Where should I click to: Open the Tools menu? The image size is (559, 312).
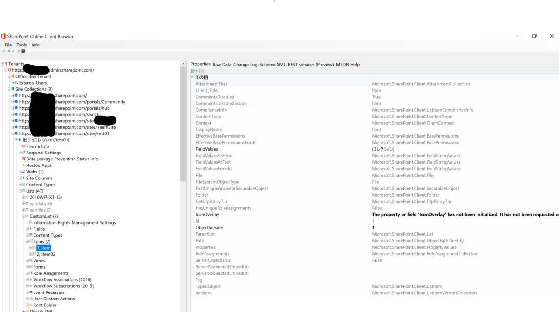click(x=22, y=45)
